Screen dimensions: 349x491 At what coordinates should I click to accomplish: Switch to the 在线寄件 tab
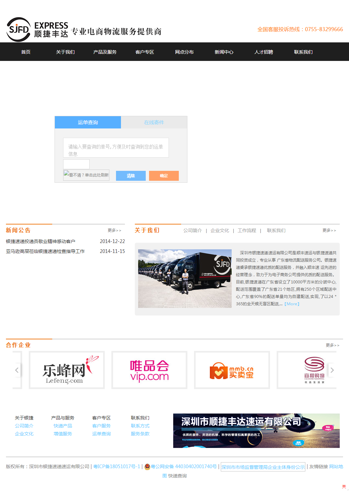pyautogui.click(x=154, y=122)
